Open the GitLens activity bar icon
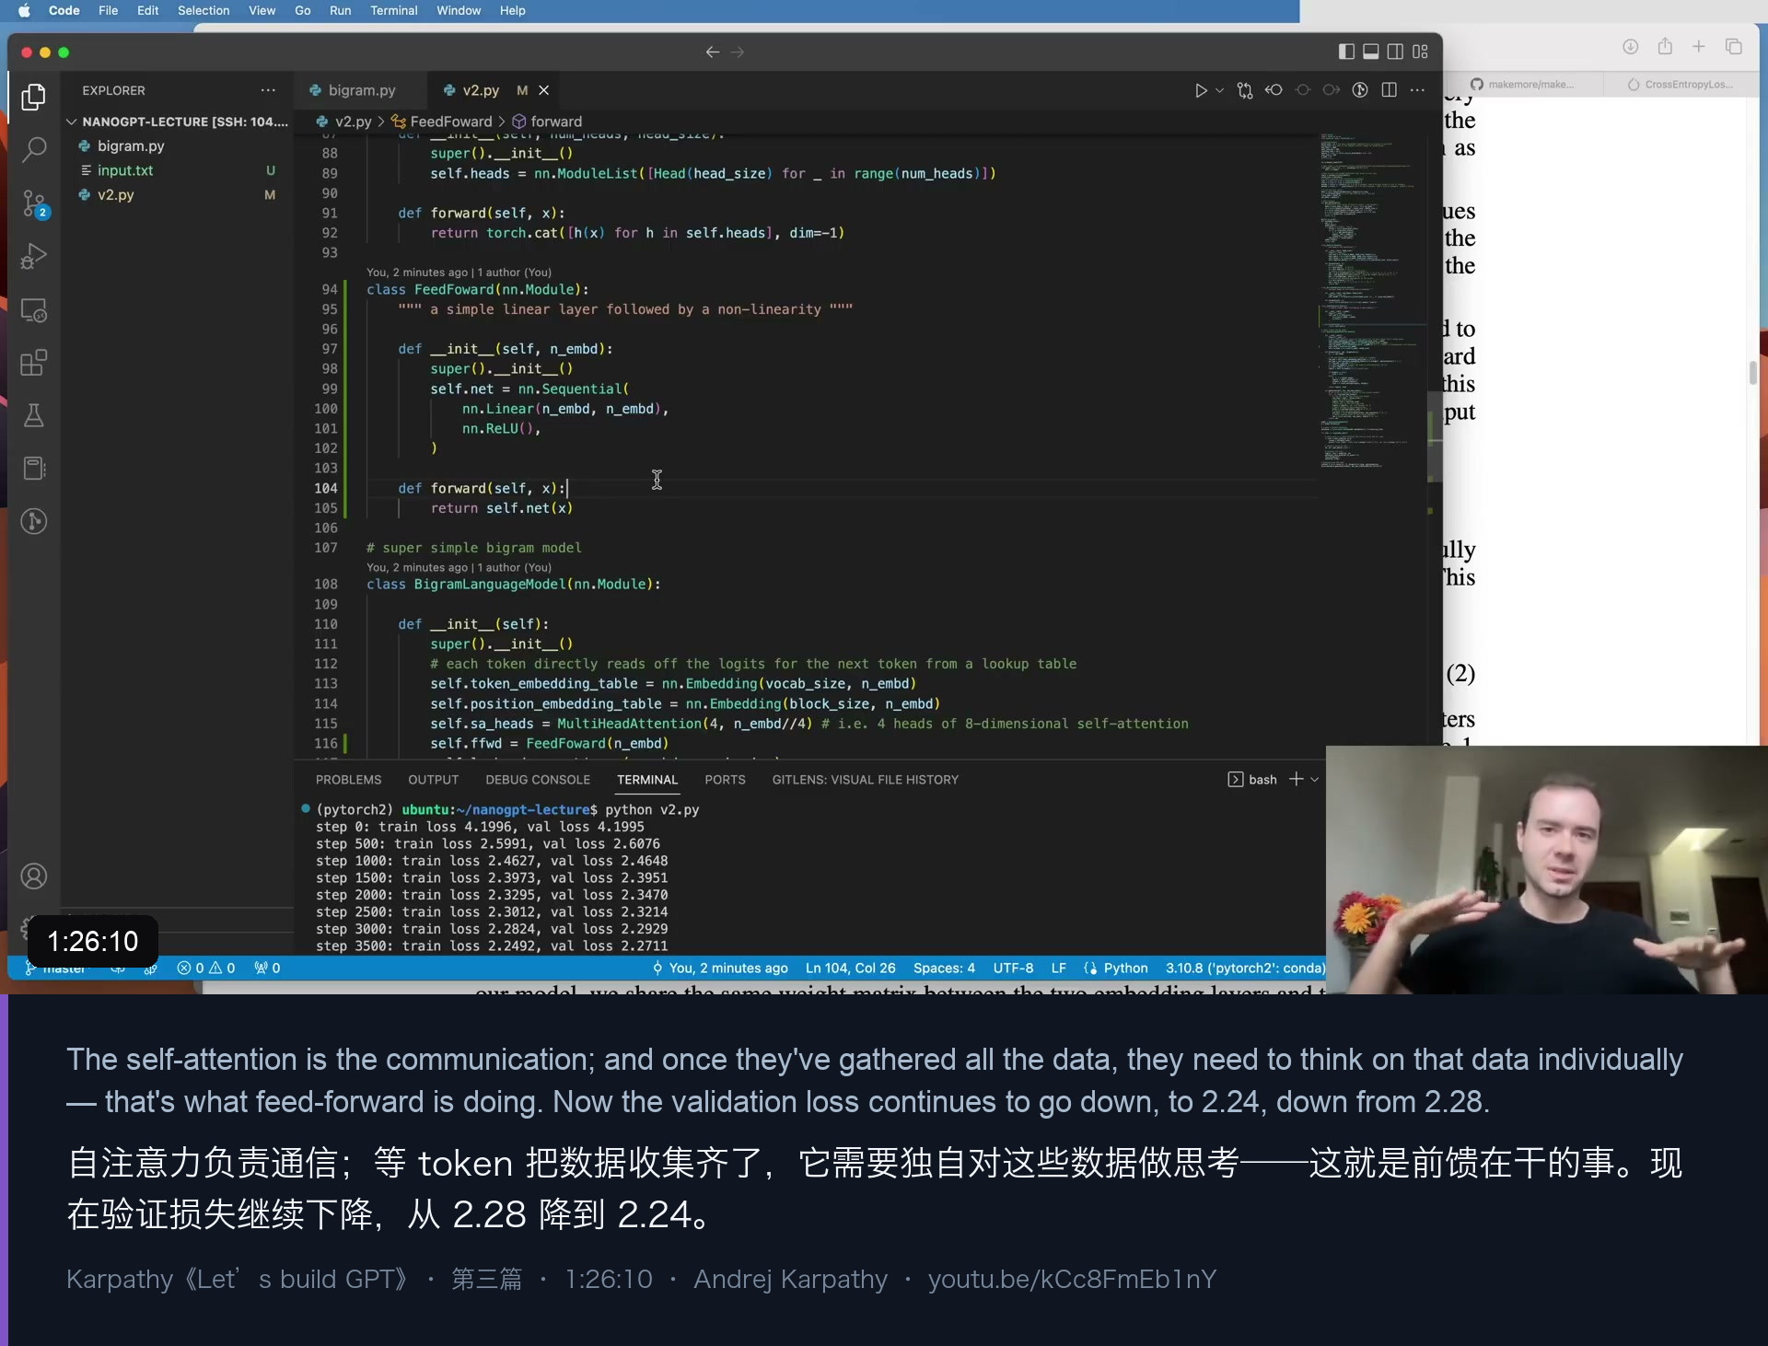This screenshot has width=1768, height=1346. [x=34, y=521]
